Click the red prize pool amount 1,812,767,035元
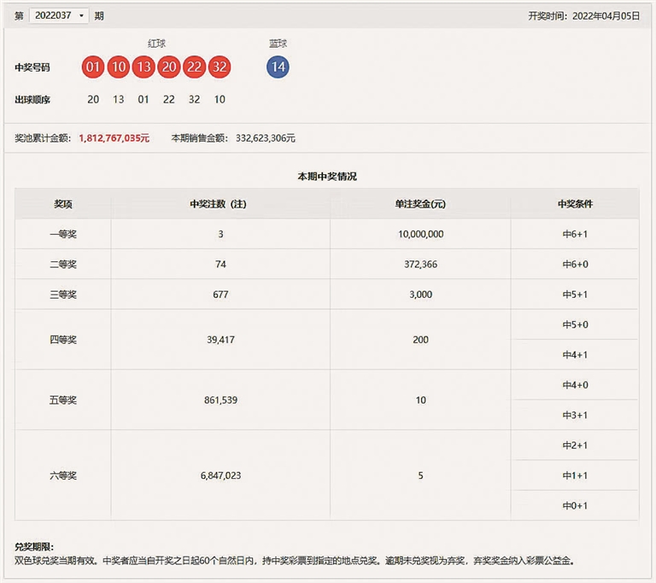The width and height of the screenshot is (656, 583). point(114,137)
